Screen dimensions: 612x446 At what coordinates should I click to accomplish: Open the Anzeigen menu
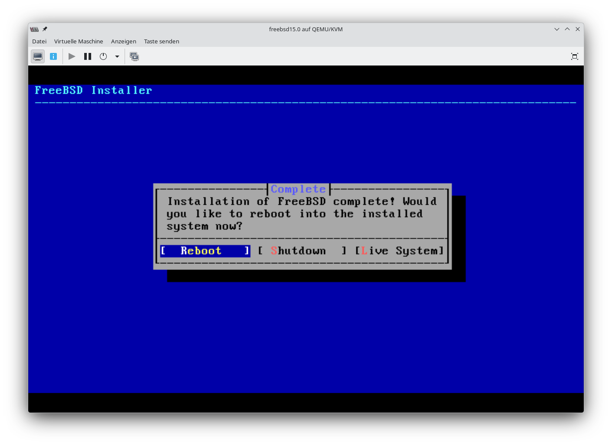coord(123,41)
